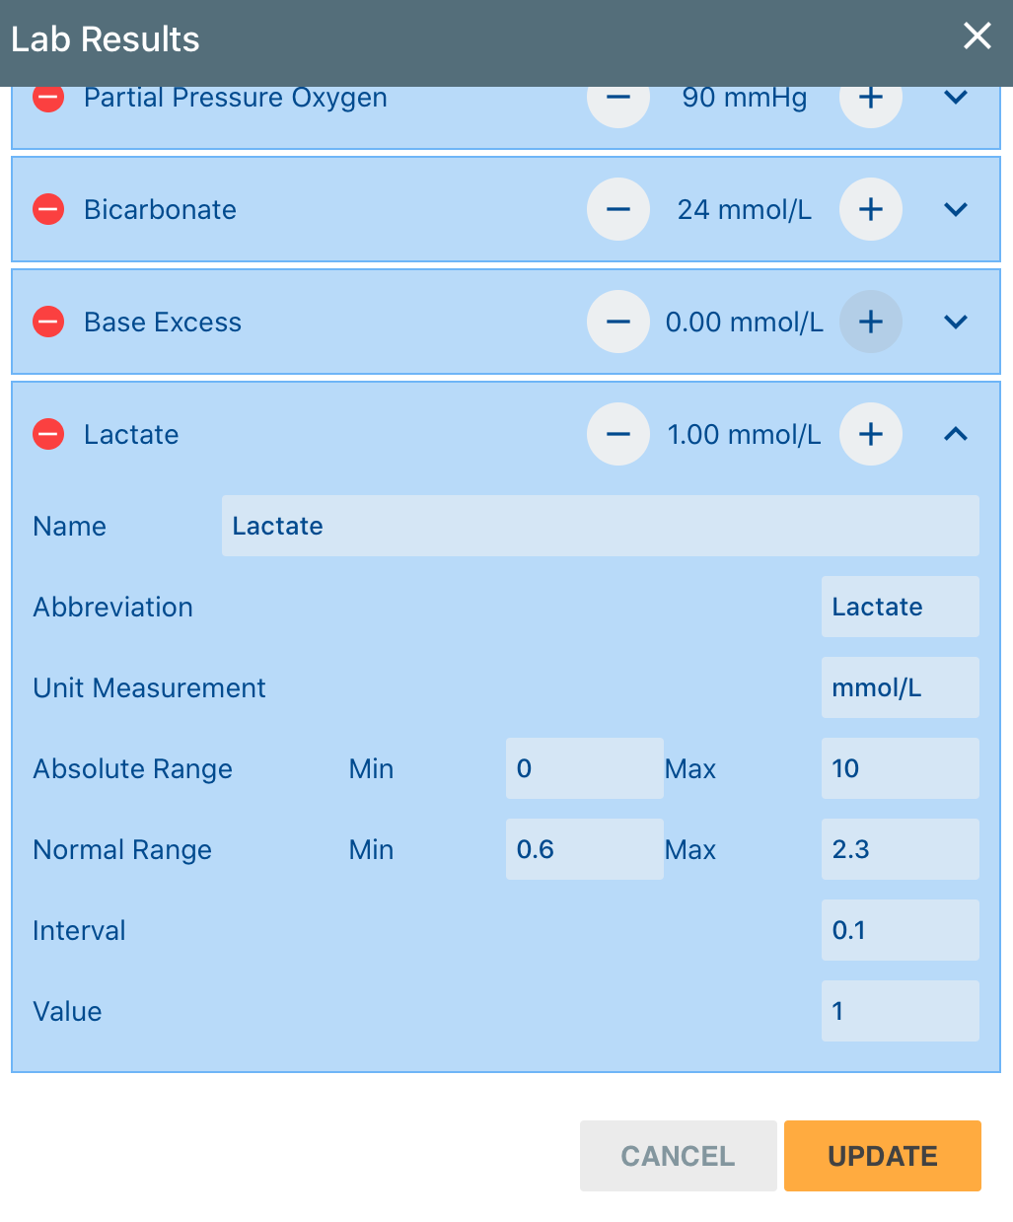Increase the Bicarbonate value
The image size is (1013, 1222).
[871, 209]
